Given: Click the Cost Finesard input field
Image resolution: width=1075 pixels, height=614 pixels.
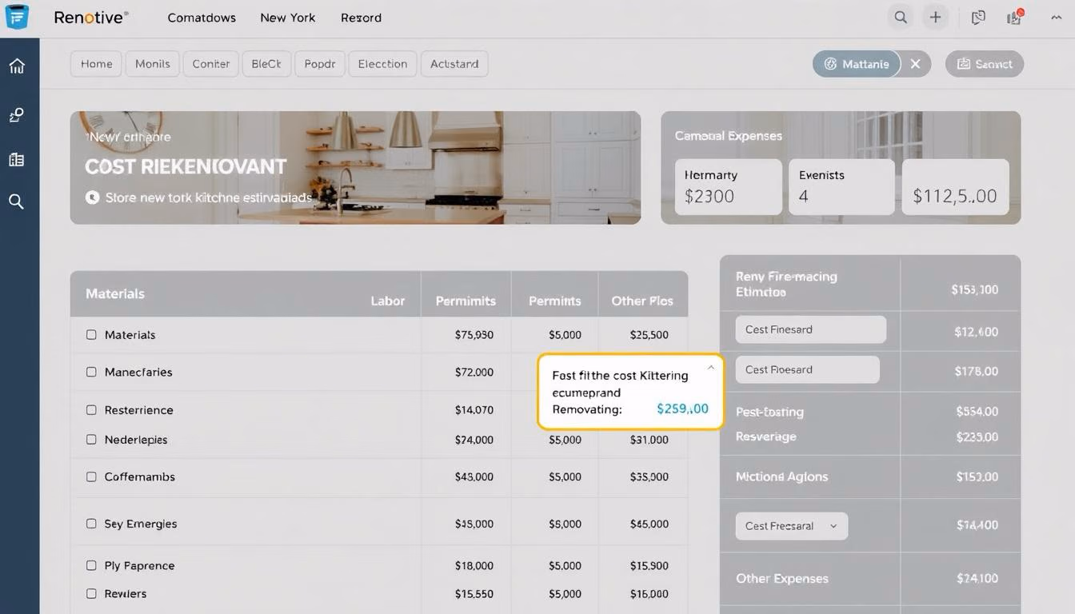Looking at the screenshot, I should point(810,329).
